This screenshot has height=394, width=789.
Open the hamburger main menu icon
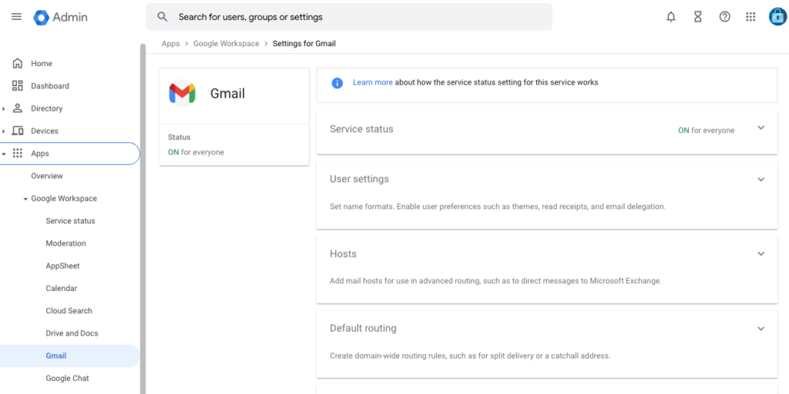point(17,17)
